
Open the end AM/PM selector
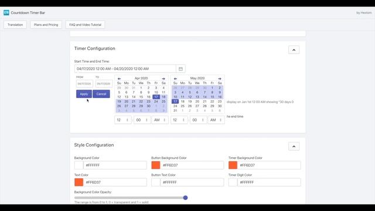click(x=216, y=120)
